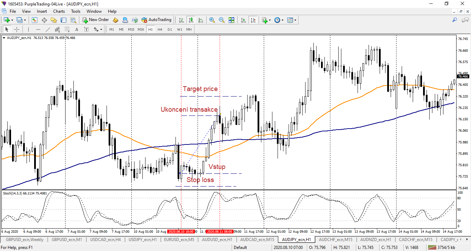Image resolution: width=471 pixels, height=251 pixels.
Task: Select the Crosshair tool
Action: 16,29
